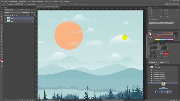180x101 pixels.
Task: Select the Horizontal Type tool
Action: [2, 47]
